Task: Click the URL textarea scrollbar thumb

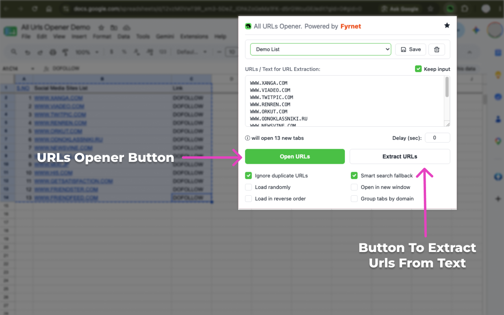Action: [x=447, y=87]
